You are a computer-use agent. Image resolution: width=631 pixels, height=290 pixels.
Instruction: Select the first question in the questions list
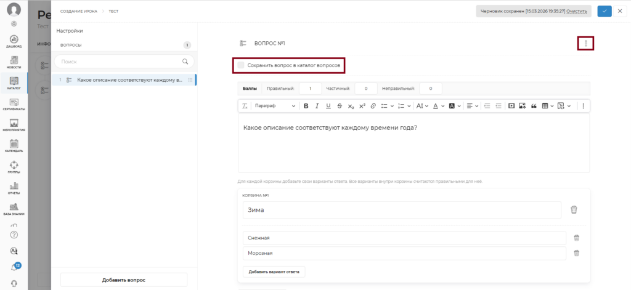click(126, 80)
